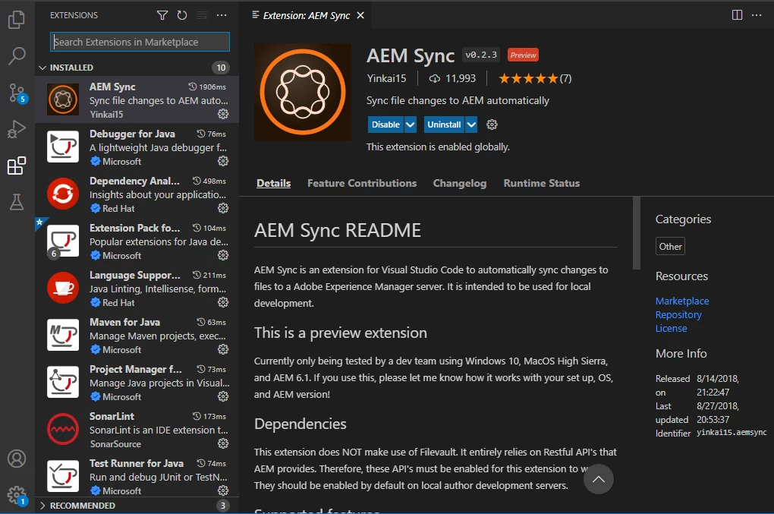Focus the Search Extensions in Marketplace field

pos(140,42)
